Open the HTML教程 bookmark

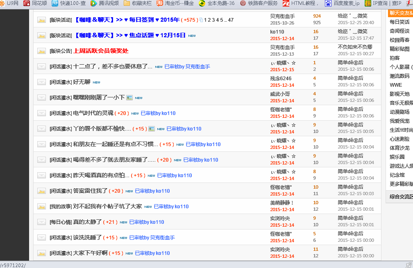coord(301,3)
